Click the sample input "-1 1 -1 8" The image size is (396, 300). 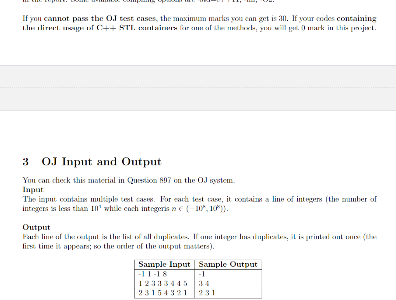tap(152, 274)
